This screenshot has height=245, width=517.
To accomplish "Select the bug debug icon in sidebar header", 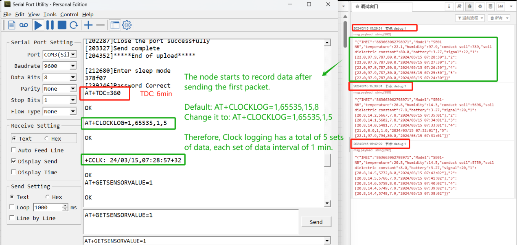I will (x=469, y=7).
